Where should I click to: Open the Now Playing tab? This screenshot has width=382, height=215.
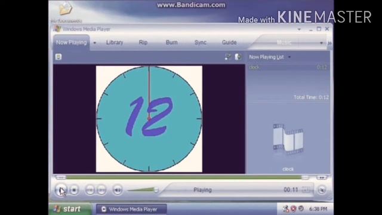tap(72, 42)
